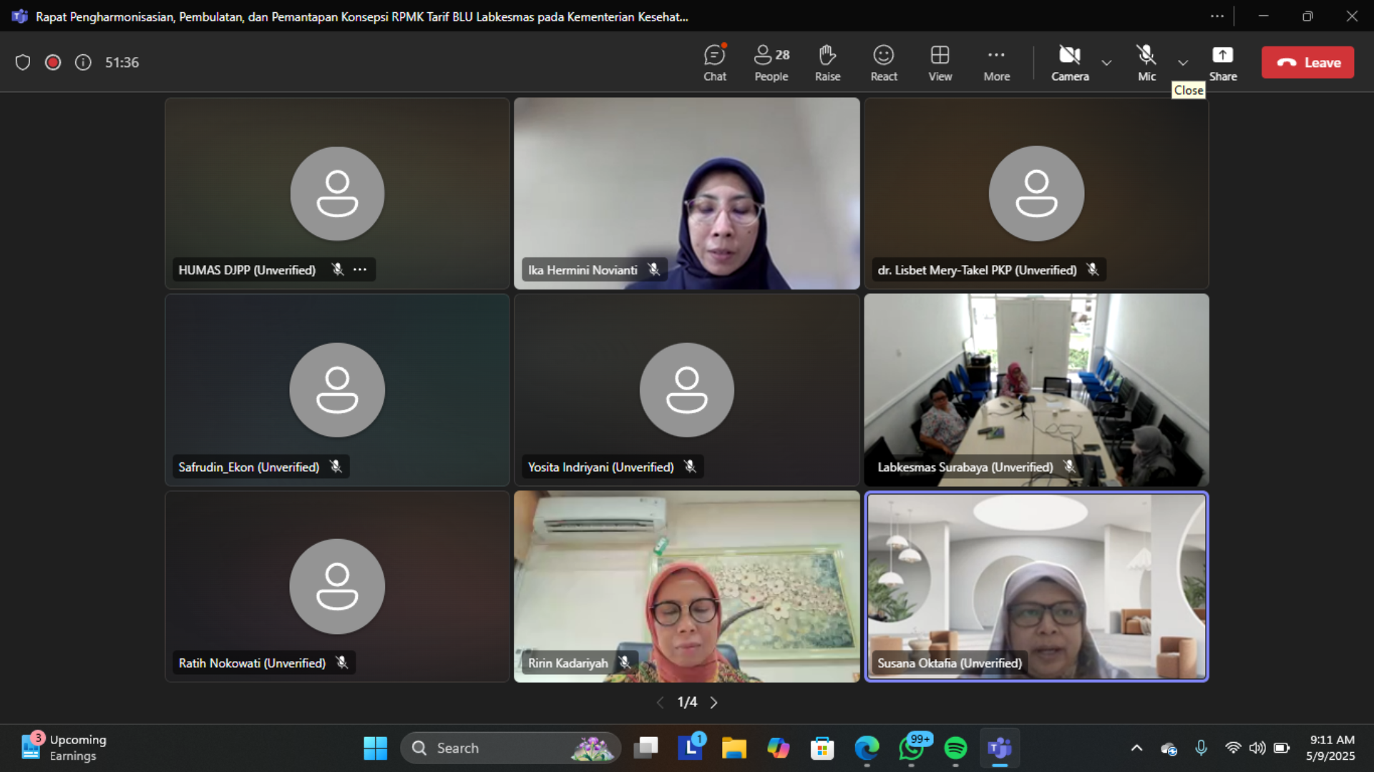
Task: Select Ika Hermini Novianti video tile
Action: click(686, 194)
